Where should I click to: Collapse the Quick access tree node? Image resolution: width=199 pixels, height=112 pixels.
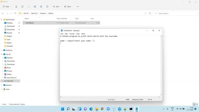point(2,20)
